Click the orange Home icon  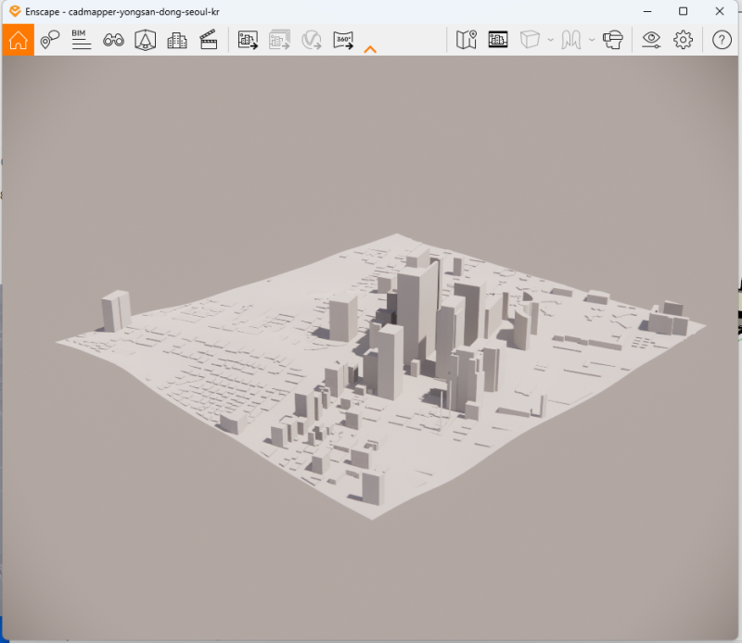pos(18,40)
